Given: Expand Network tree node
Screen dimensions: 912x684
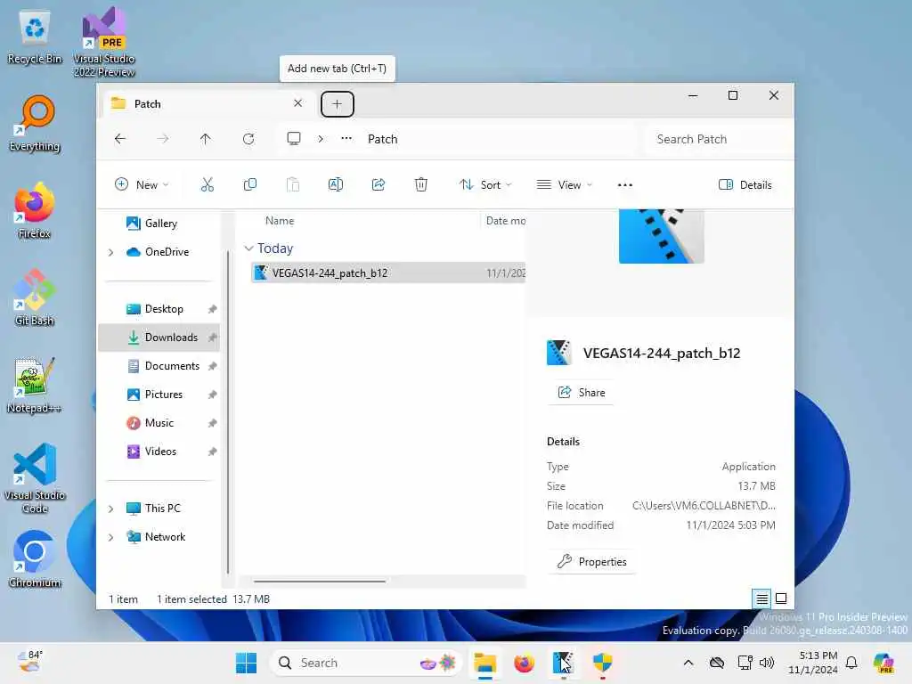Looking at the screenshot, I should (110, 537).
